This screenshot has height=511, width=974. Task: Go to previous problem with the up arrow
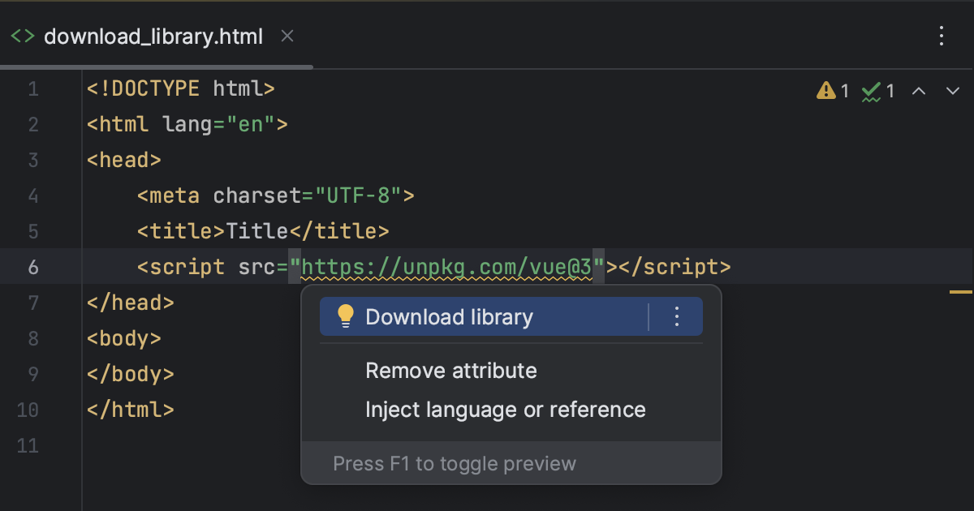[x=918, y=91]
